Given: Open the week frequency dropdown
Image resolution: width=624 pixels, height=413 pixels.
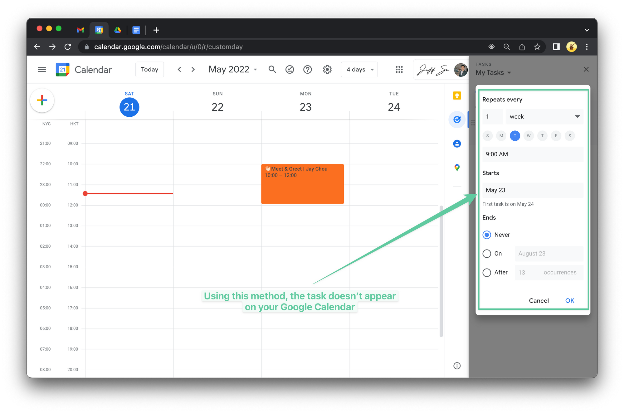Looking at the screenshot, I should (545, 117).
